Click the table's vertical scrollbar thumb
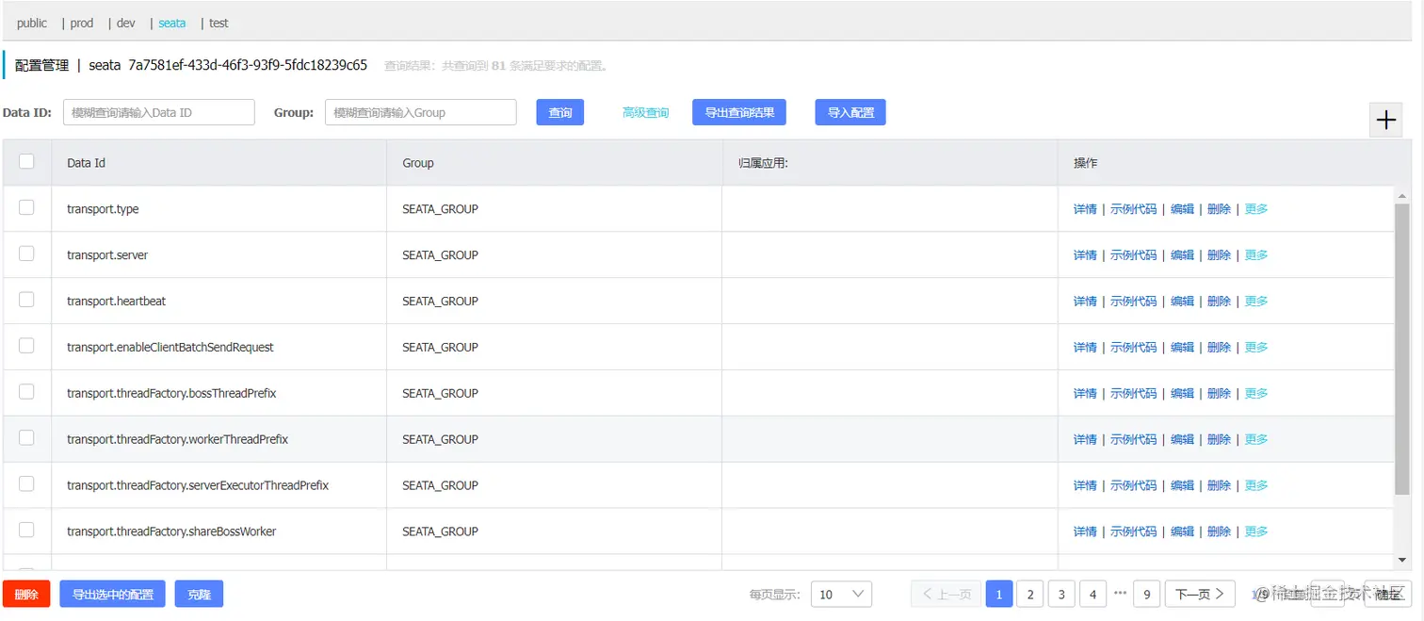The width and height of the screenshot is (1424, 621). click(x=1402, y=348)
